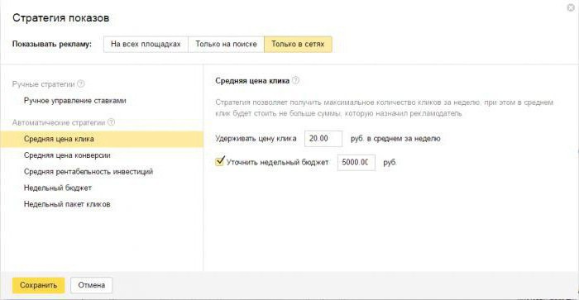Select На всех площадках option
579x300 pixels.
[146, 45]
